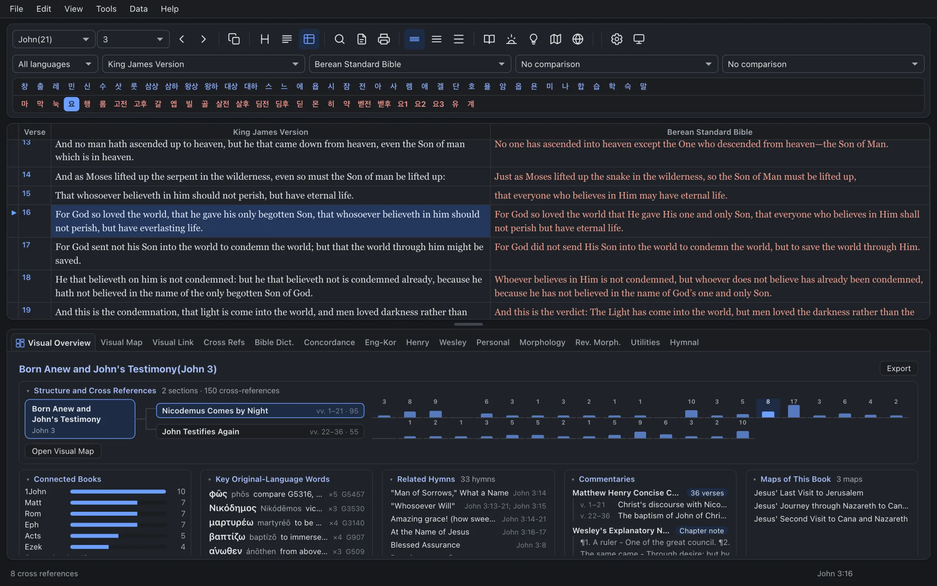Open Jesus' Last Visit to Jerusalem map
Viewport: 937px width, 586px height.
point(809,493)
